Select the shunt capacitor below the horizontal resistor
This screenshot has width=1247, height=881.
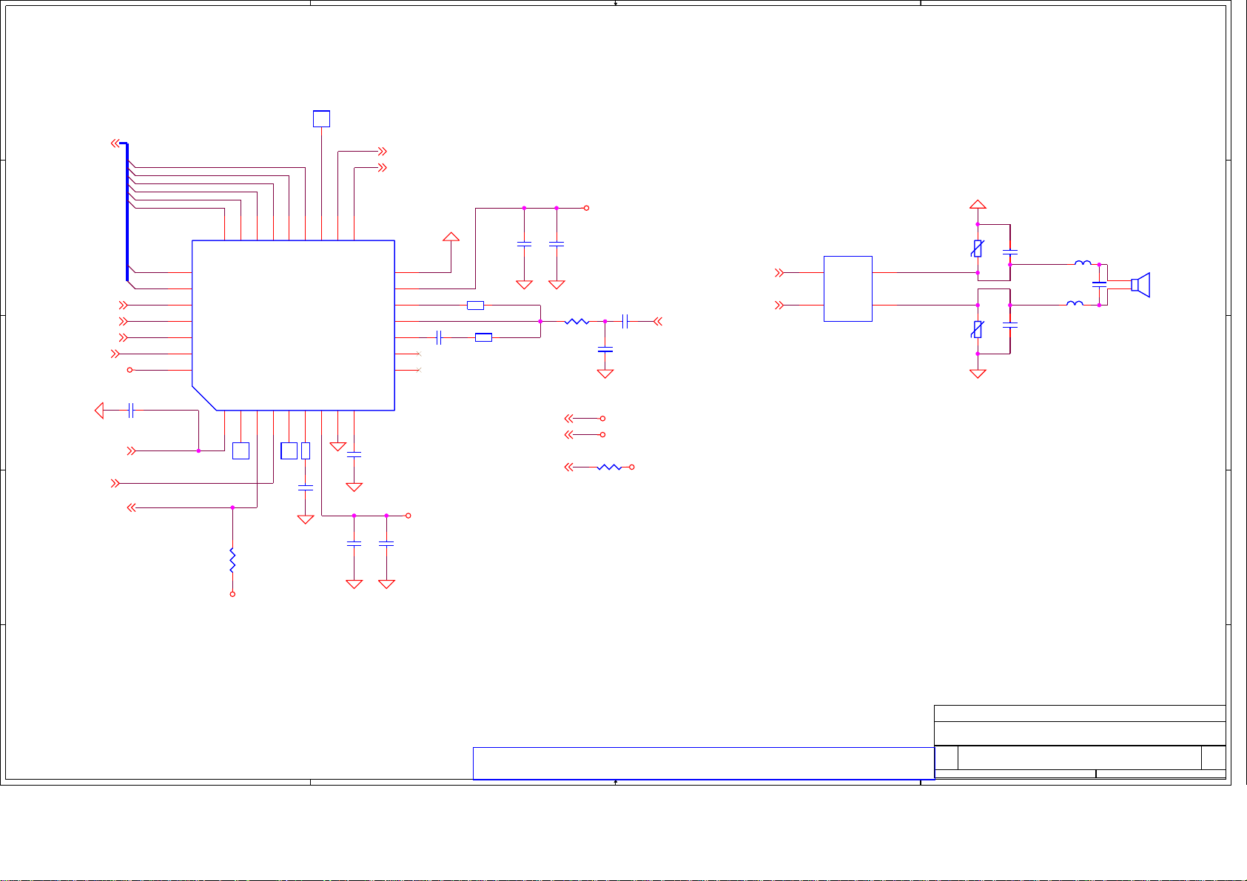tap(605, 349)
